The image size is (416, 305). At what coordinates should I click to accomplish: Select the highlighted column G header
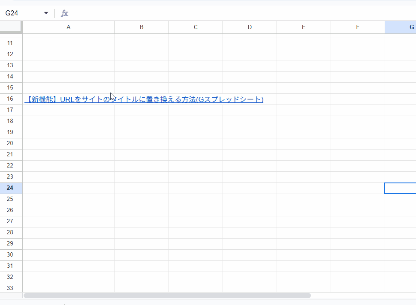(x=401, y=27)
